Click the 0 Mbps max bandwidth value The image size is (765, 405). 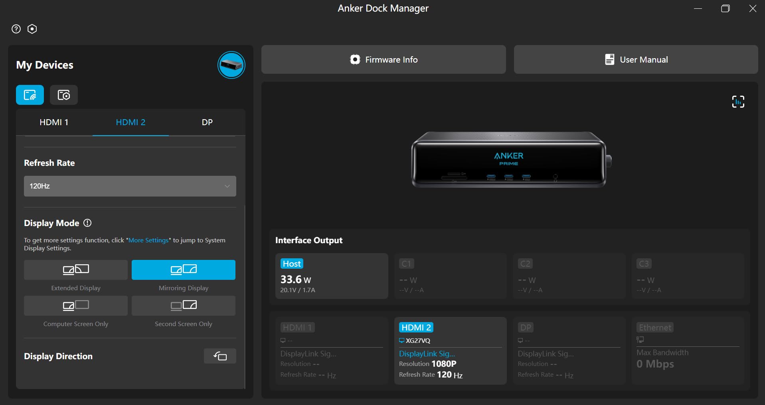(x=655, y=364)
